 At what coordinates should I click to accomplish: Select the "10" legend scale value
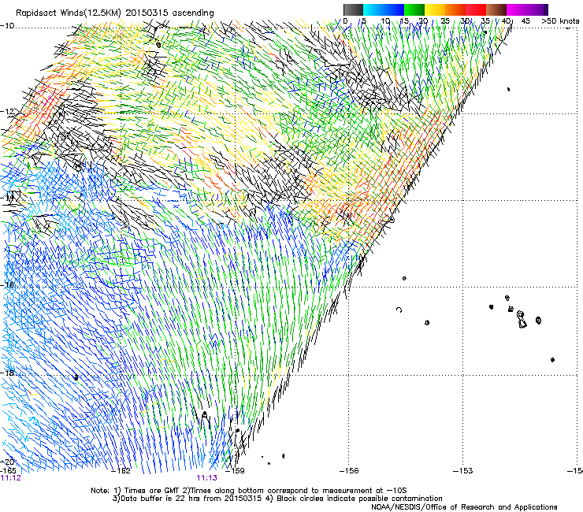[x=385, y=20]
